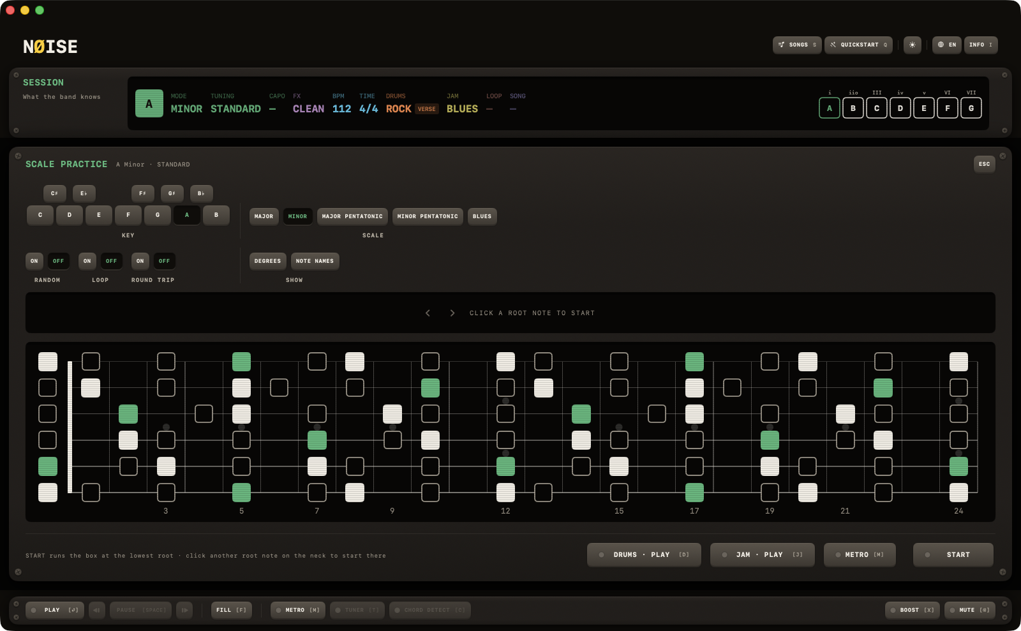Open the Songs list
Viewport: 1021px width, 631px height.
pyautogui.click(x=797, y=45)
